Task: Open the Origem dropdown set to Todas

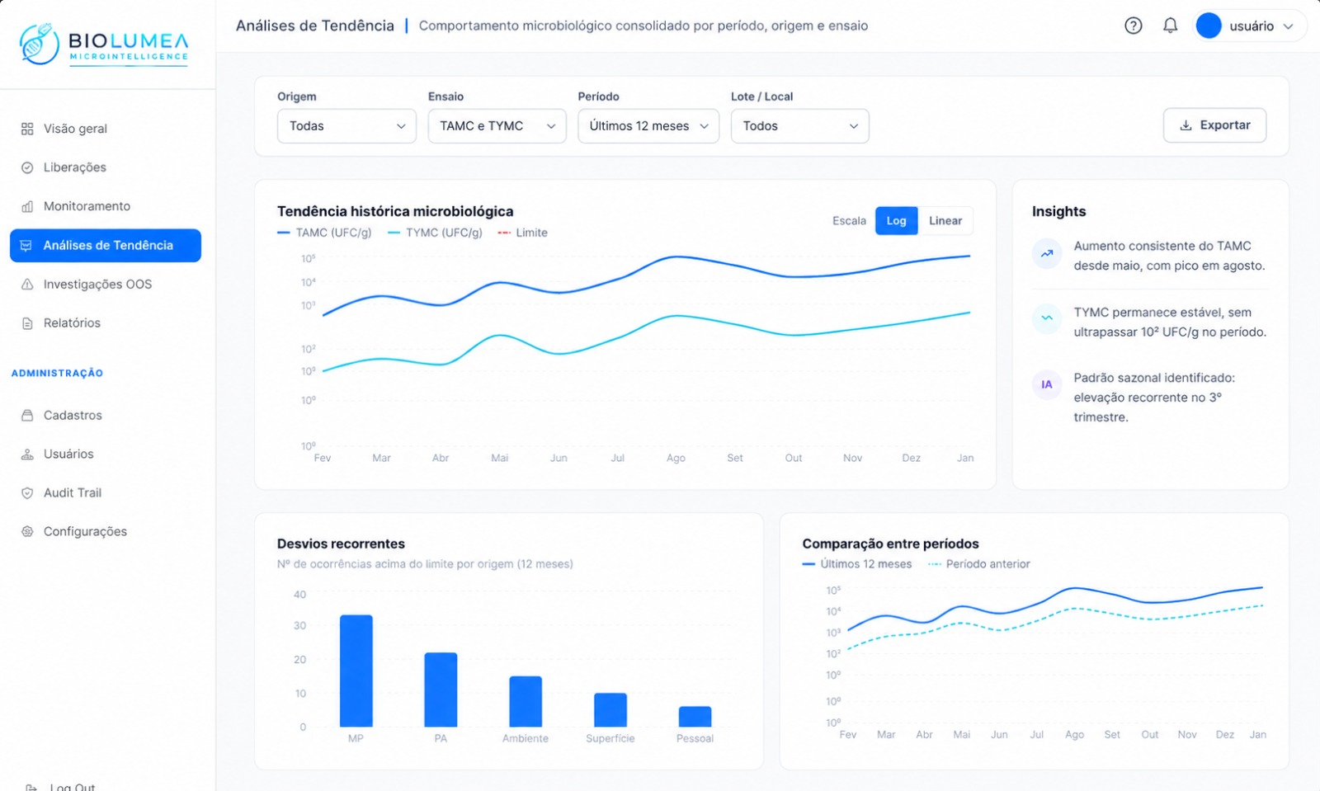Action: [346, 126]
